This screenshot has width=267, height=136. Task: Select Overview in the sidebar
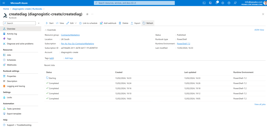20,29
